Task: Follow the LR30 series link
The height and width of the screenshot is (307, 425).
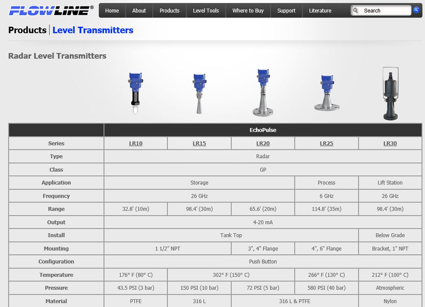Action: (x=390, y=143)
